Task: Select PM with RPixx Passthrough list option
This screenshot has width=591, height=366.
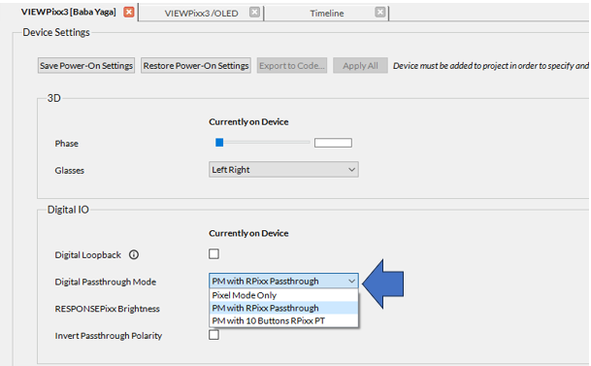Action: (x=283, y=308)
